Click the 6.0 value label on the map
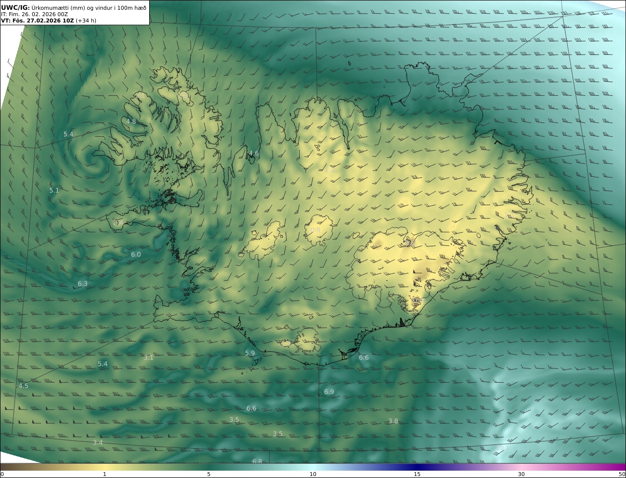Image resolution: width=626 pixels, height=478 pixels. coord(135,254)
